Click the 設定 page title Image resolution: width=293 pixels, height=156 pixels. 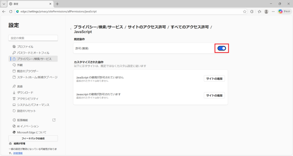tap(14, 25)
